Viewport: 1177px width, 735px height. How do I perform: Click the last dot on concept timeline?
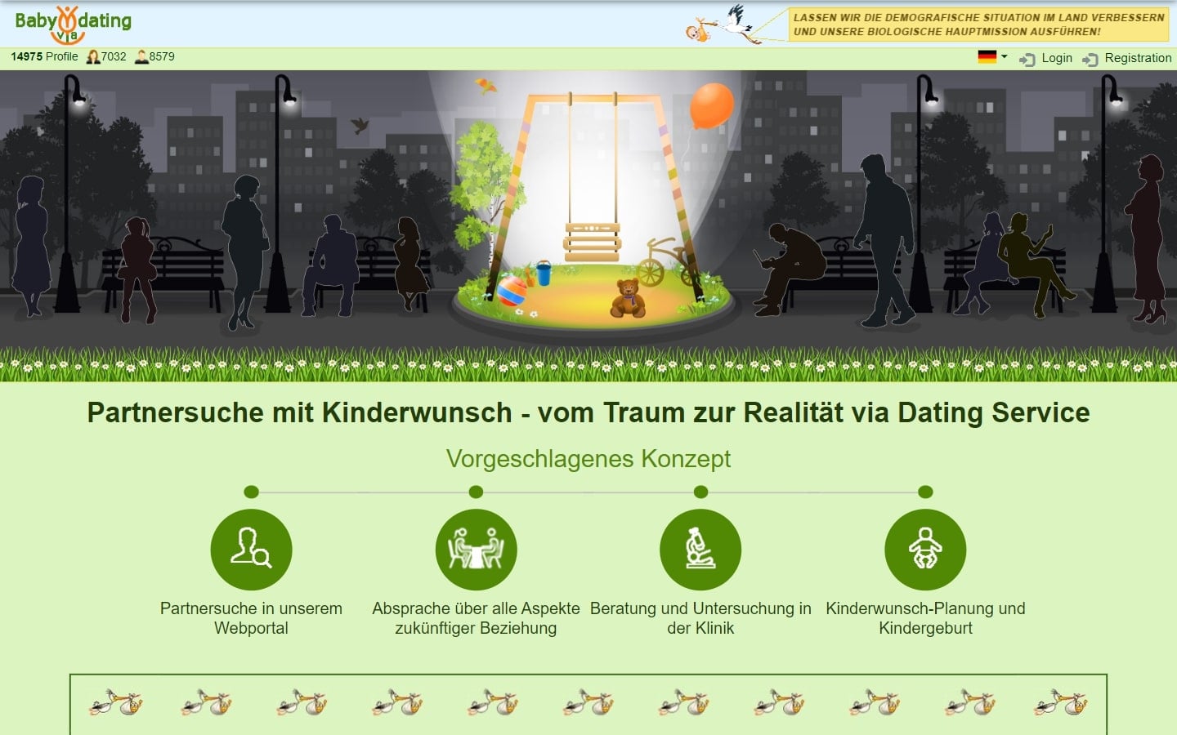[x=925, y=492]
